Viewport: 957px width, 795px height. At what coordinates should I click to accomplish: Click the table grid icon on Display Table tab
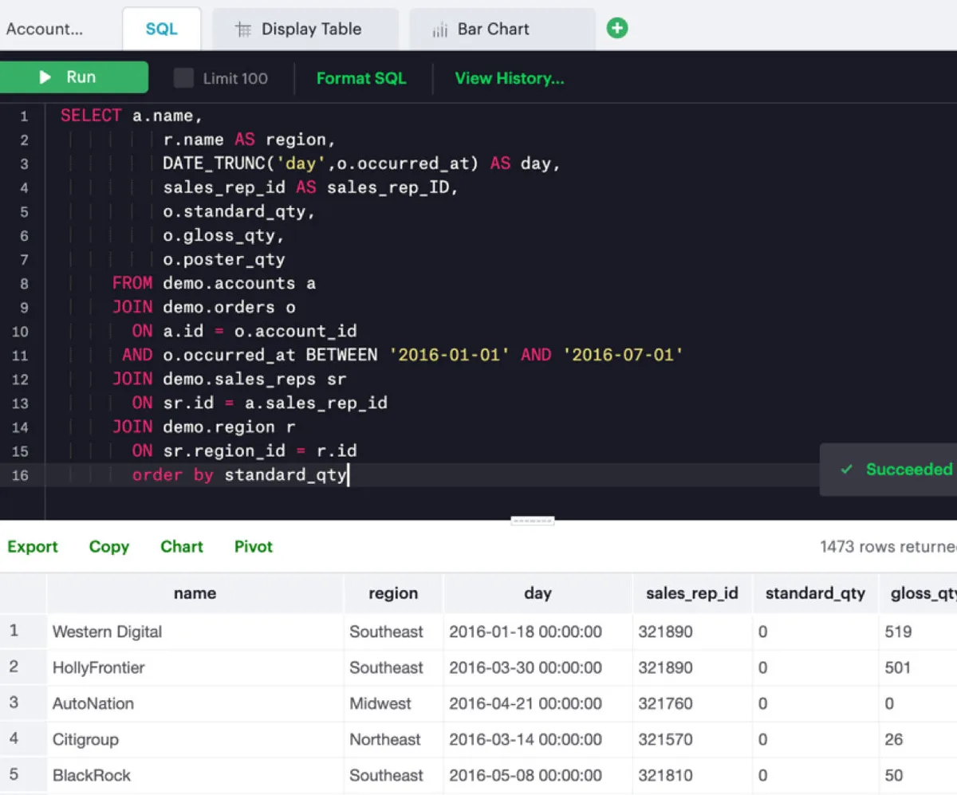[243, 30]
